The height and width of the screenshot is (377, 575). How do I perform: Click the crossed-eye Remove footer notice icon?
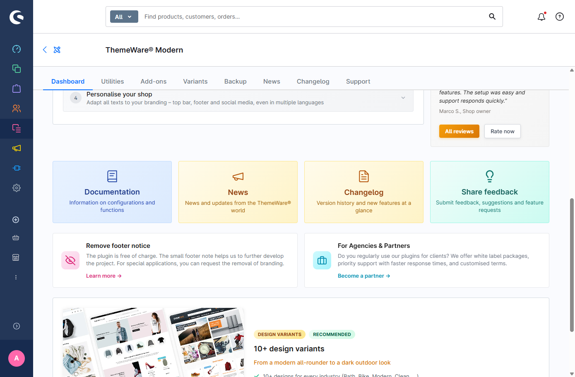click(70, 260)
